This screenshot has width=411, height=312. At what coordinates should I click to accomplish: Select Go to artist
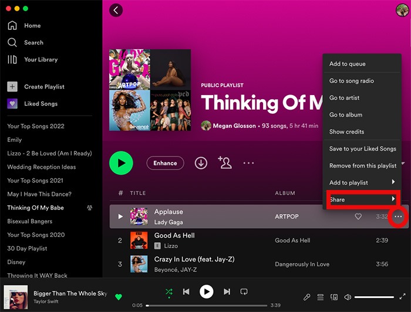[x=362, y=98]
